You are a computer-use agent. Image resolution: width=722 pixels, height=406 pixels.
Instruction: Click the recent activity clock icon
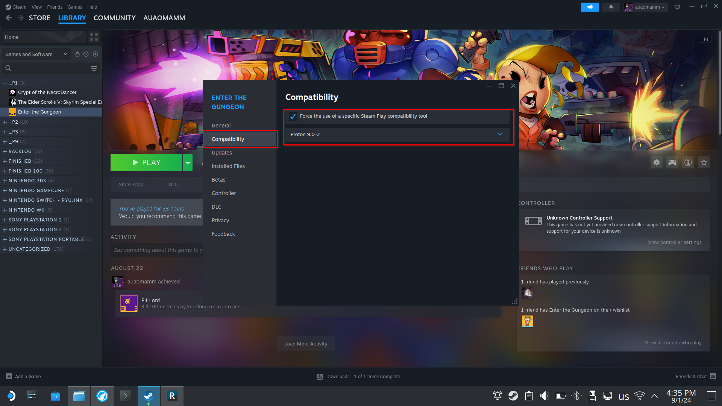pos(86,54)
